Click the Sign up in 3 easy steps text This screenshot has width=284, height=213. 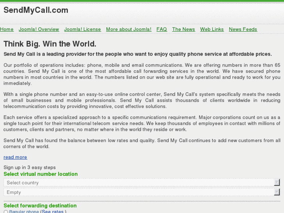click(30, 167)
